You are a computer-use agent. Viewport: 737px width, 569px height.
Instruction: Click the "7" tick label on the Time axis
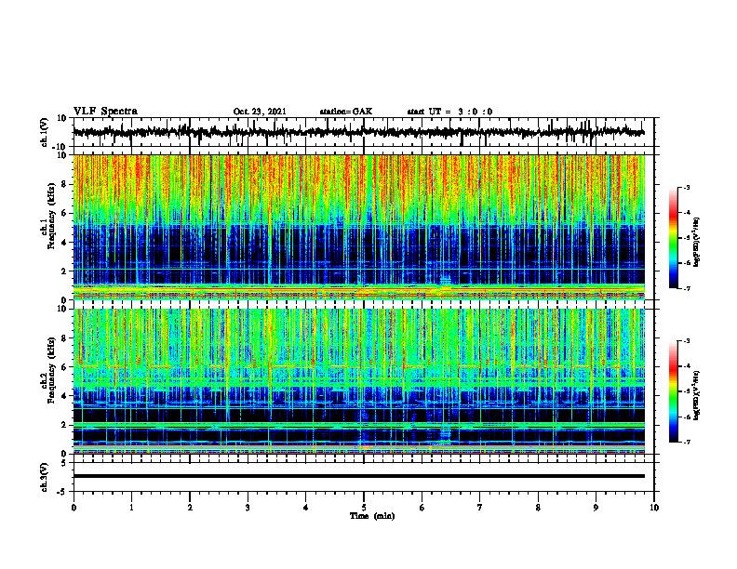[x=480, y=508]
